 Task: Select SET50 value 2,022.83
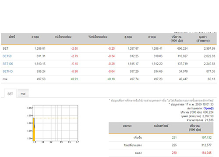tap(209, 56)
